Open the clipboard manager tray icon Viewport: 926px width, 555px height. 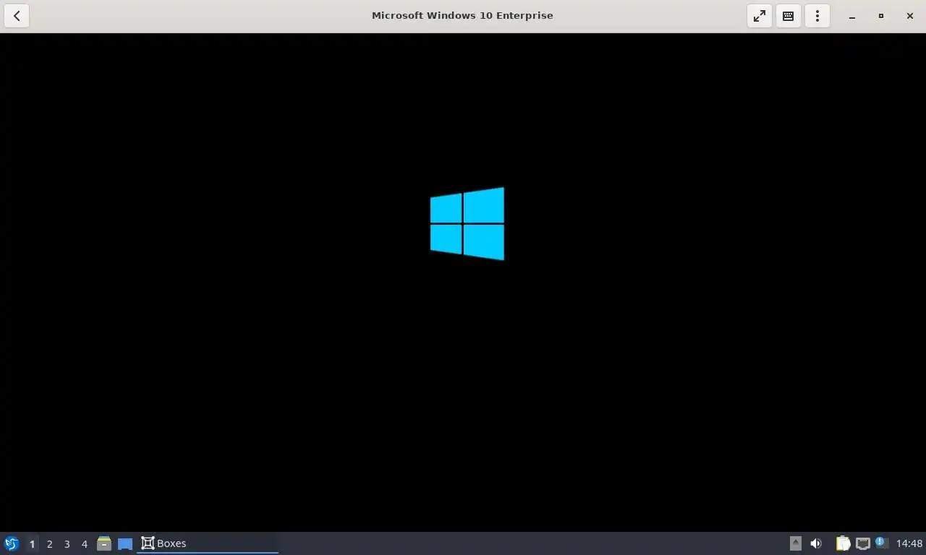[x=843, y=543]
